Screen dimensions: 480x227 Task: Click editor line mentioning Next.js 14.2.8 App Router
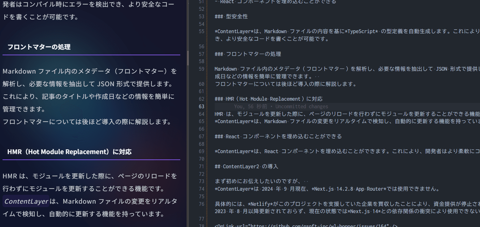(327, 189)
